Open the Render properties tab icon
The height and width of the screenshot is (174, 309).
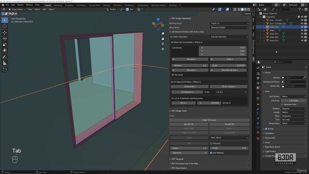[x=258, y=73]
